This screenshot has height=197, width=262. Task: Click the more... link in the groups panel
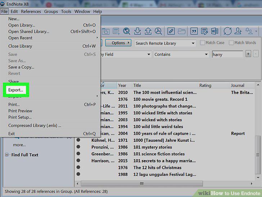(19, 145)
